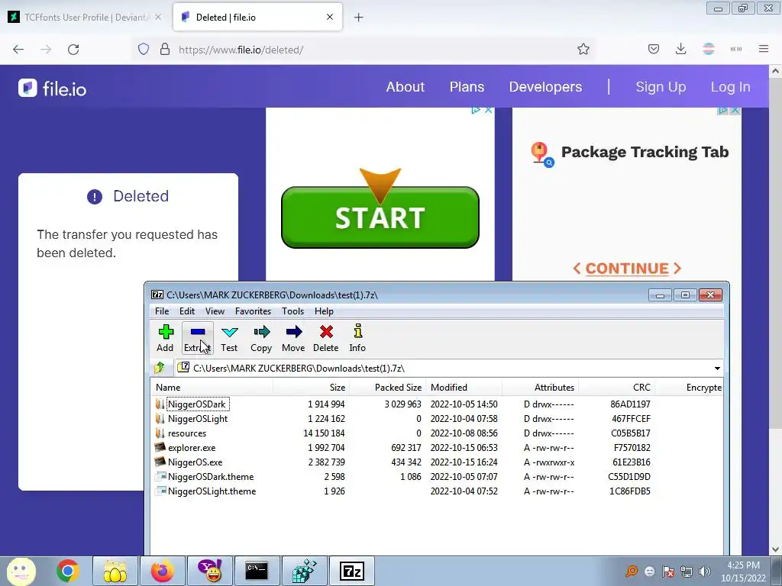Open the Yahoo Messenger taskbar icon

[209, 571]
